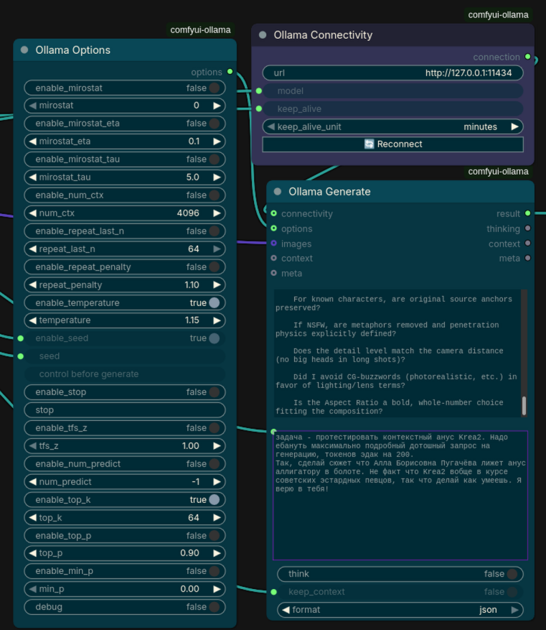This screenshot has height=630, width=546.
Task: Toggle the think switch in Ollama Generate
Action: coord(512,574)
